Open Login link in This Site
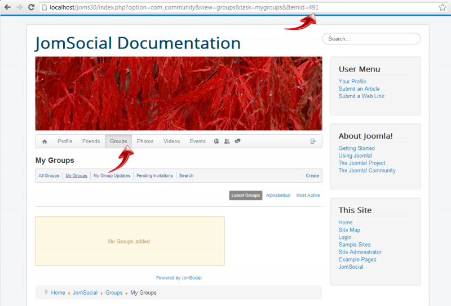Image resolution: width=451 pixels, height=306 pixels. tap(345, 237)
